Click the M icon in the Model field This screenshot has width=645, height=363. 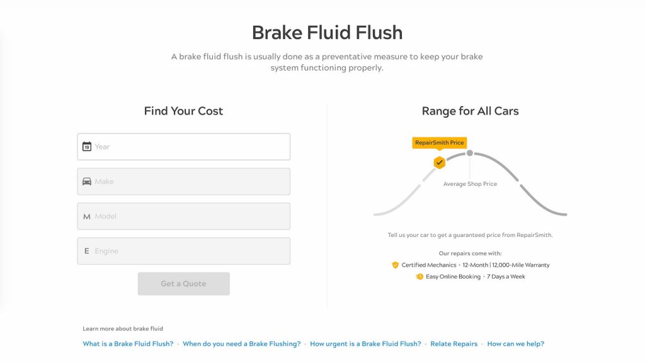coord(87,216)
